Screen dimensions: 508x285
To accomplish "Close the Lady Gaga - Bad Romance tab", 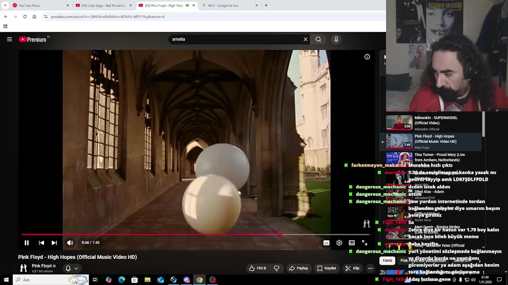I will [131, 6].
